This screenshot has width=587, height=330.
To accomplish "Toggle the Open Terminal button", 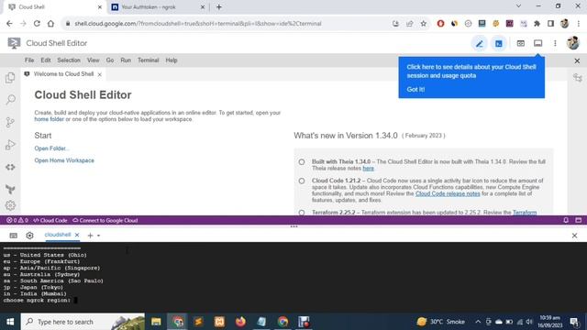I will [499, 43].
